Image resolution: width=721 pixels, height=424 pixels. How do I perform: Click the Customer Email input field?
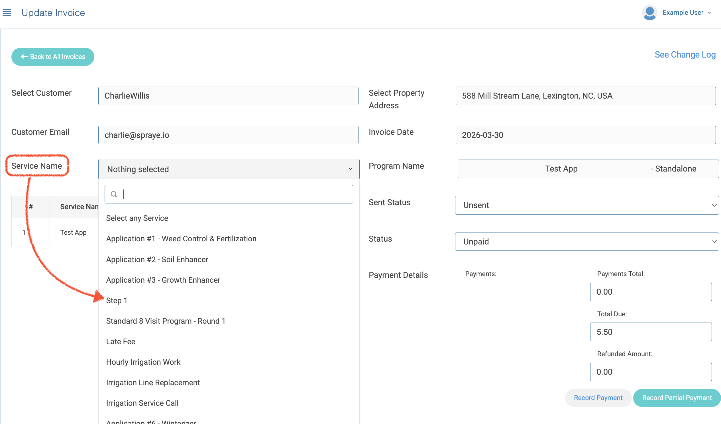pyautogui.click(x=228, y=135)
